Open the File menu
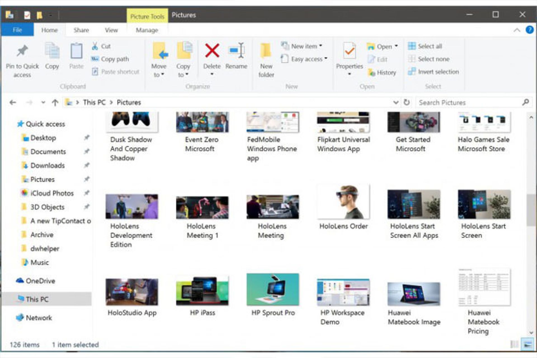 pos(17,30)
